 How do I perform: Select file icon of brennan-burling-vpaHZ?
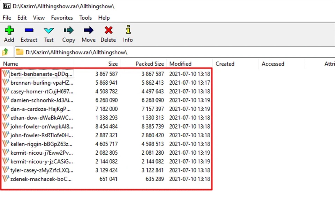(6, 83)
